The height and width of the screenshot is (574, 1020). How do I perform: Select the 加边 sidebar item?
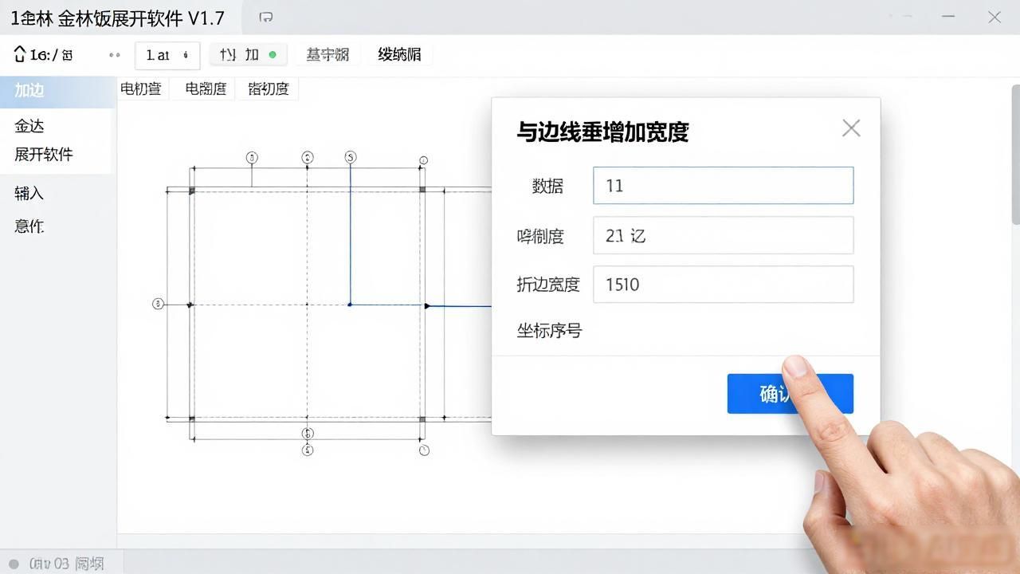pyautogui.click(x=57, y=91)
